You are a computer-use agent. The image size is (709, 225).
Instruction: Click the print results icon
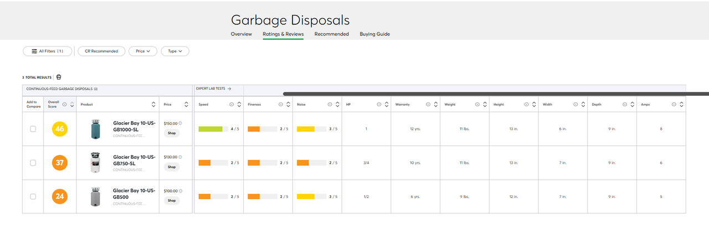[59, 77]
